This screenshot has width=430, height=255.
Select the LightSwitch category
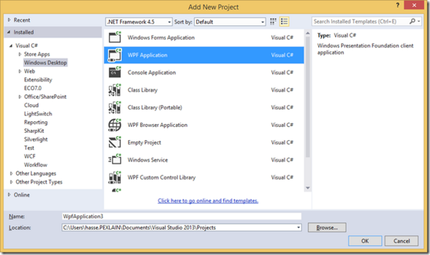(38, 113)
